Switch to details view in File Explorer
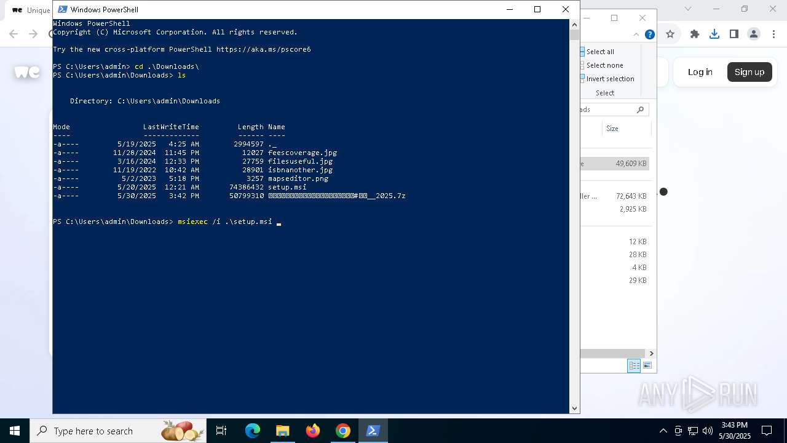Viewport: 787px width, 443px height. (x=634, y=365)
